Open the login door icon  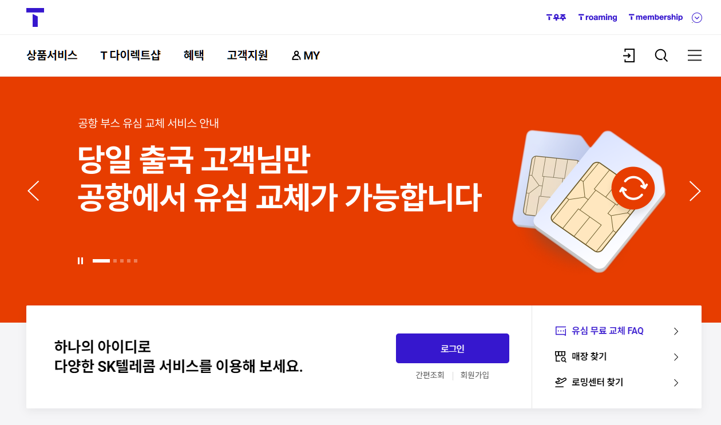[x=629, y=55]
